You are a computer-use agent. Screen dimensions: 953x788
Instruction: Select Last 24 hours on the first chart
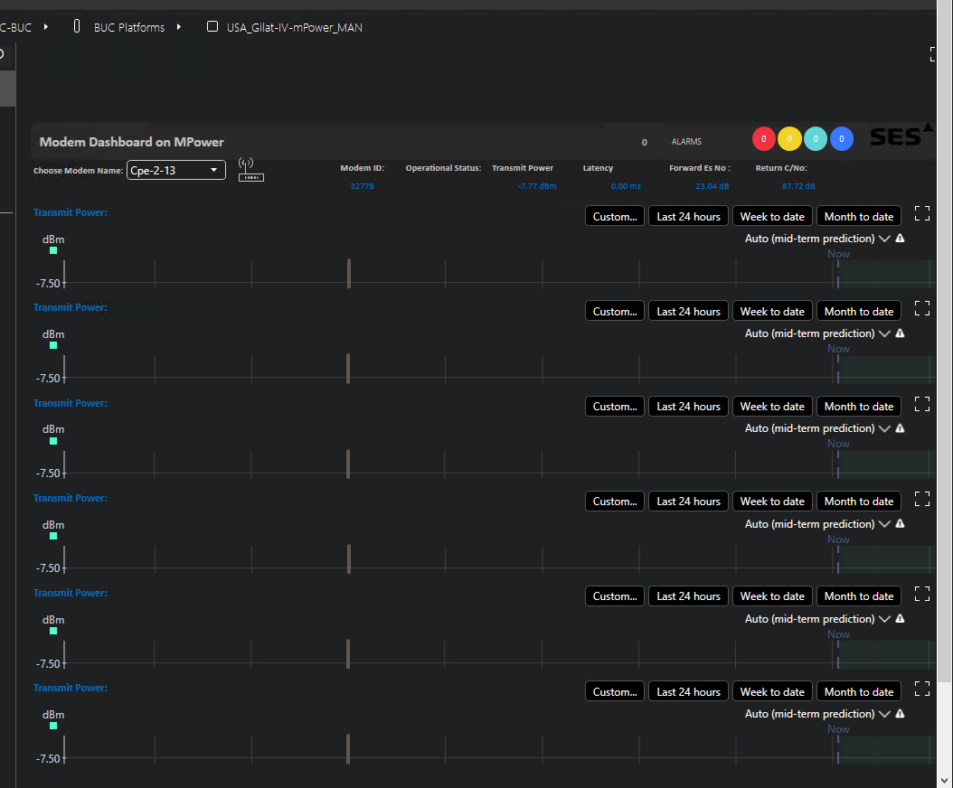click(x=689, y=216)
